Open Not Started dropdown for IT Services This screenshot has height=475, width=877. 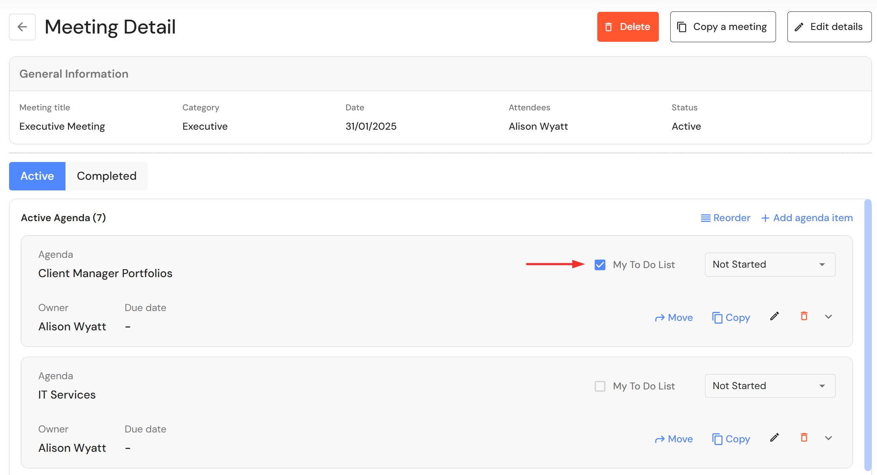pyautogui.click(x=770, y=386)
